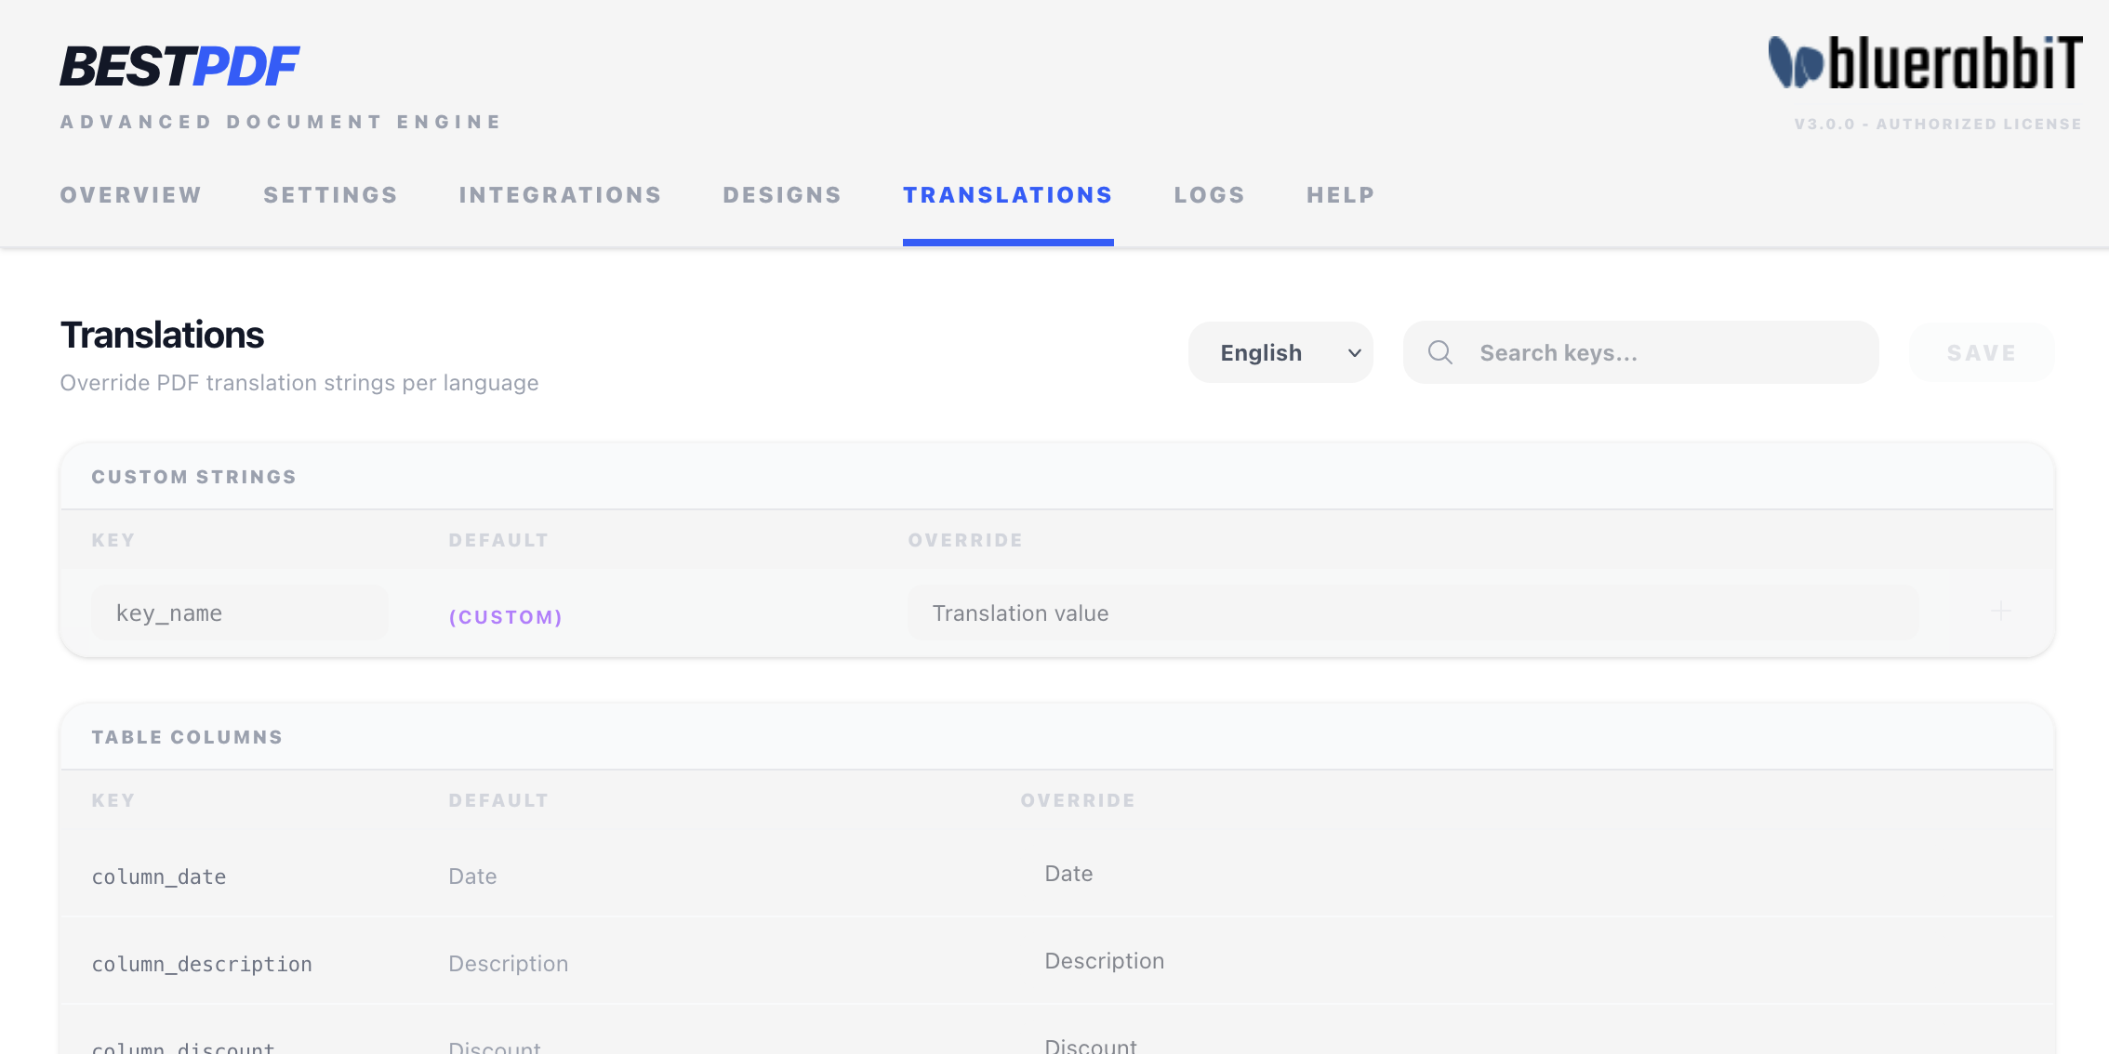Screen dimensions: 2109x1054
Task: Click the plus icon to add custom string
Action: coord(2000,612)
